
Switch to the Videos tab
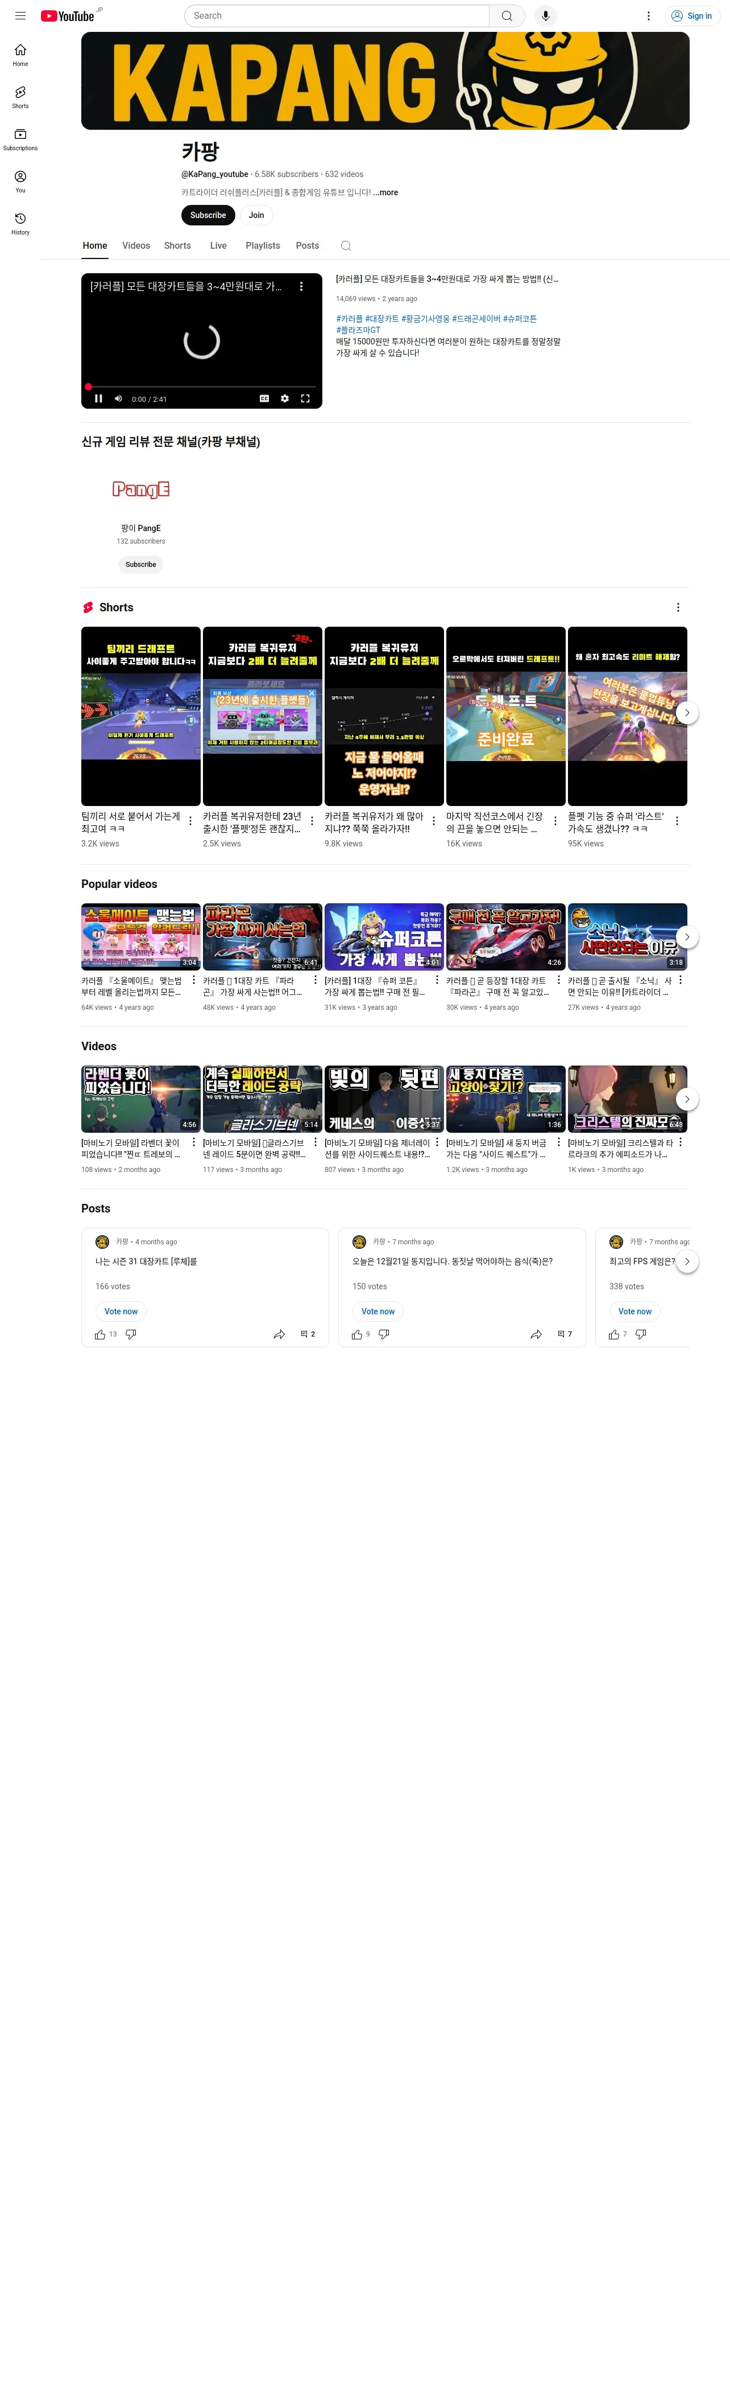136,246
